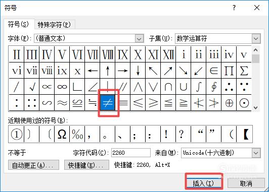Select the therefore (∴) symbol
269x192 pixels.
[229, 87]
